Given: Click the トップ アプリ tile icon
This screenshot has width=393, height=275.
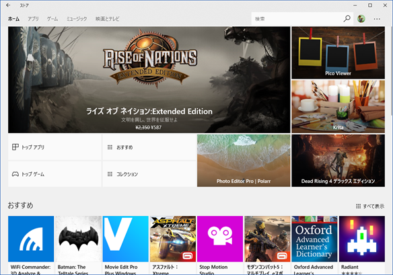Looking at the screenshot, I should (x=15, y=147).
